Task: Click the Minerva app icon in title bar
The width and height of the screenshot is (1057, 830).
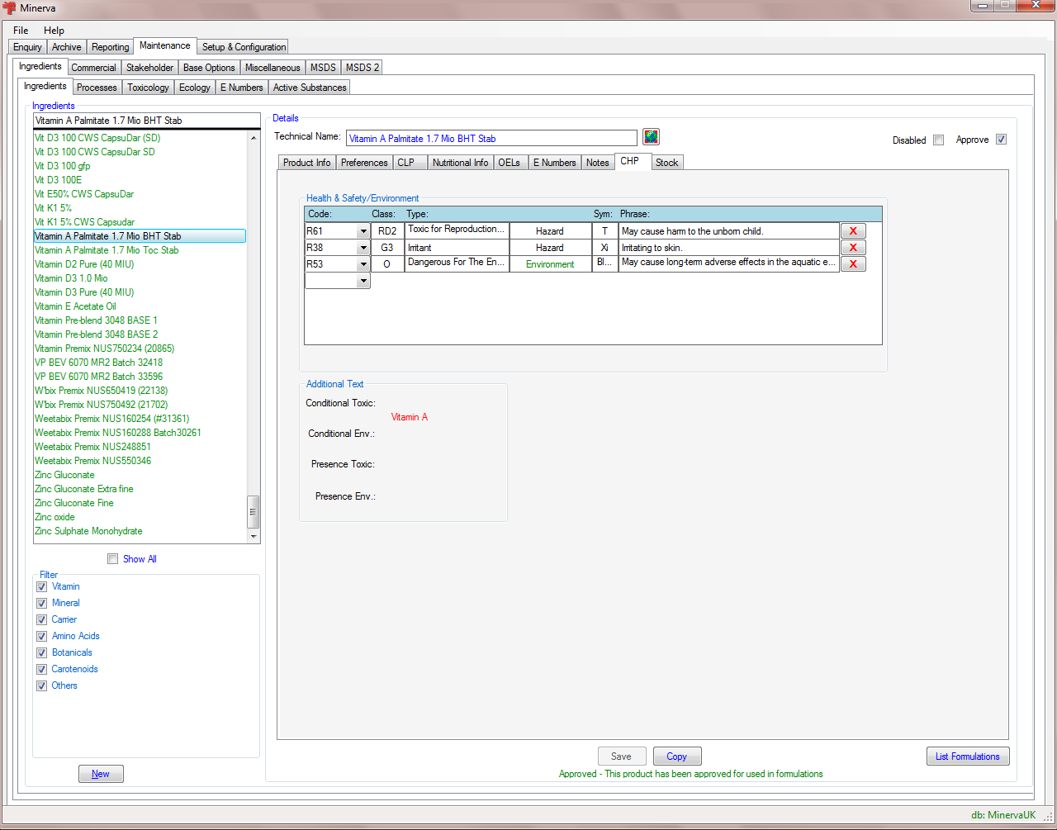Action: pyautogui.click(x=10, y=8)
